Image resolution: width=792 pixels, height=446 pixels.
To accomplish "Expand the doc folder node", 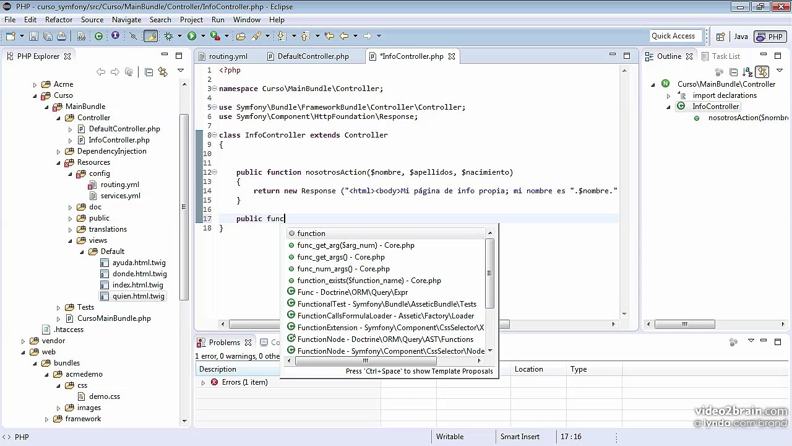I will tap(70, 207).
